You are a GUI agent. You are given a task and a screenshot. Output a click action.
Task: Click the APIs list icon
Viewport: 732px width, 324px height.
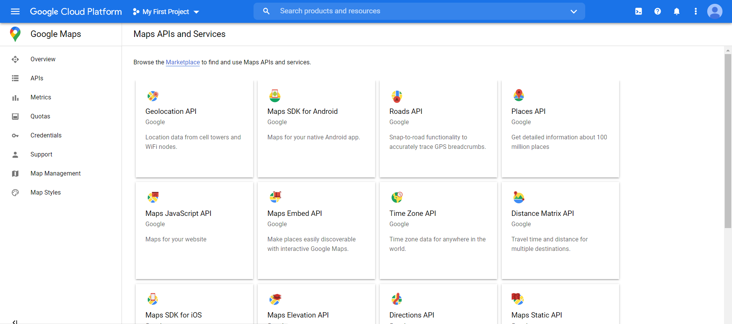15,78
